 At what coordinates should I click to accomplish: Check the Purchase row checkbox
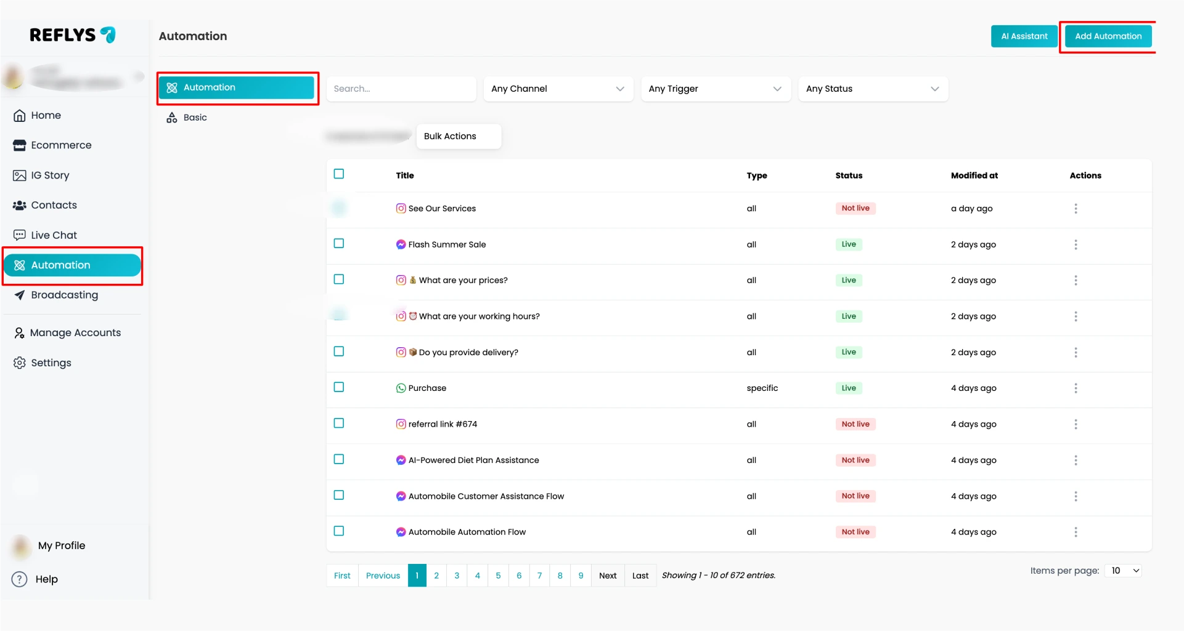click(339, 387)
